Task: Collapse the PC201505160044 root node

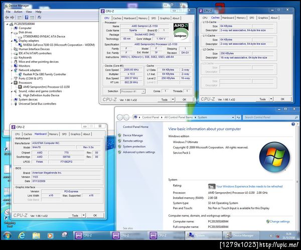Action: [8, 24]
